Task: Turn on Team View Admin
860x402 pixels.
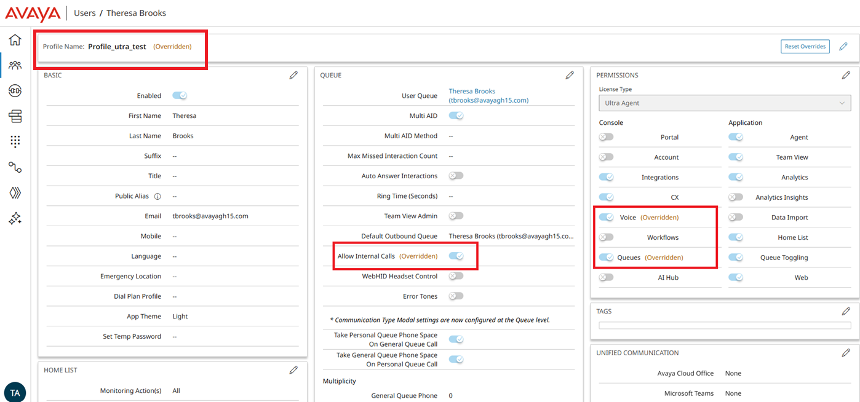Action: click(x=456, y=216)
